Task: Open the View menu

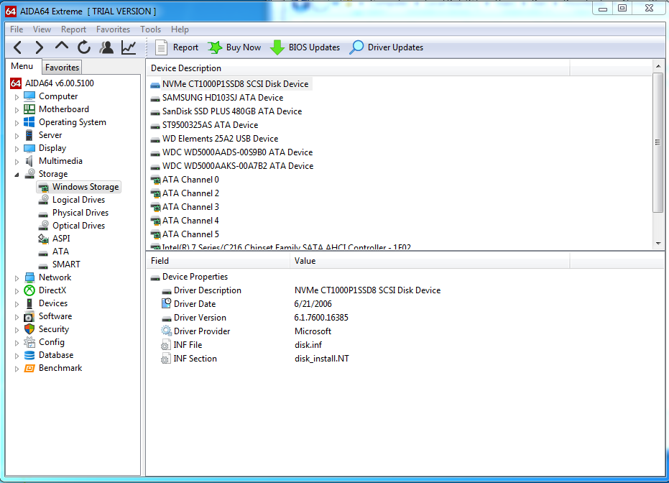Action: pyautogui.click(x=42, y=29)
